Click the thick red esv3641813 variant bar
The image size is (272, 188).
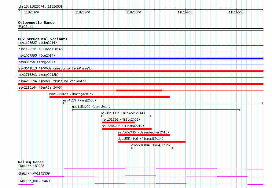click(141, 71)
